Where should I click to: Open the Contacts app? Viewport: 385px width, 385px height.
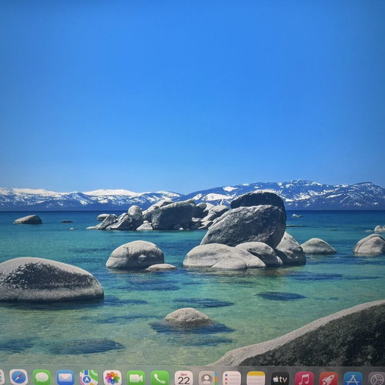pos(208,377)
